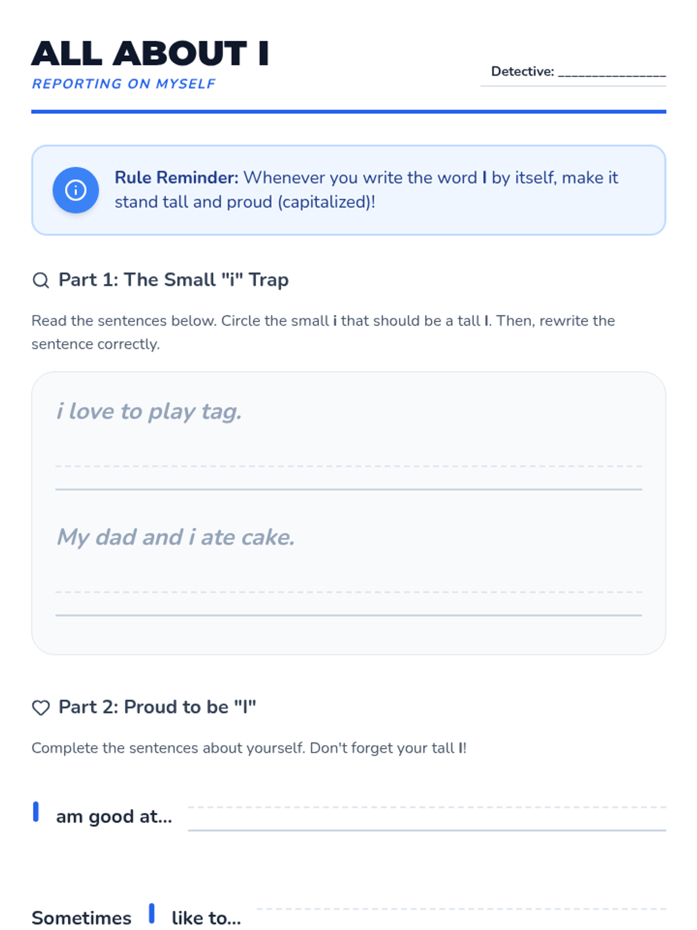Select the sentence 'i love to play tag.'

coord(149,412)
